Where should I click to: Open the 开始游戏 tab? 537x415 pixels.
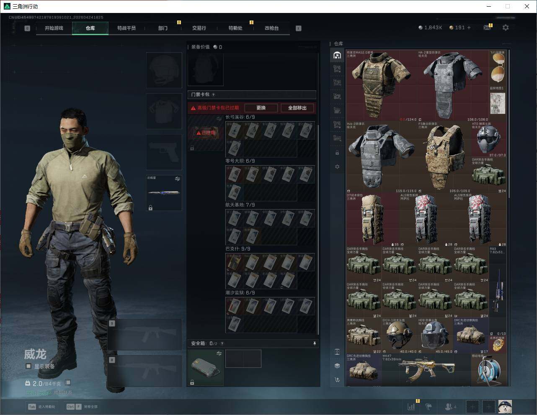click(54, 28)
